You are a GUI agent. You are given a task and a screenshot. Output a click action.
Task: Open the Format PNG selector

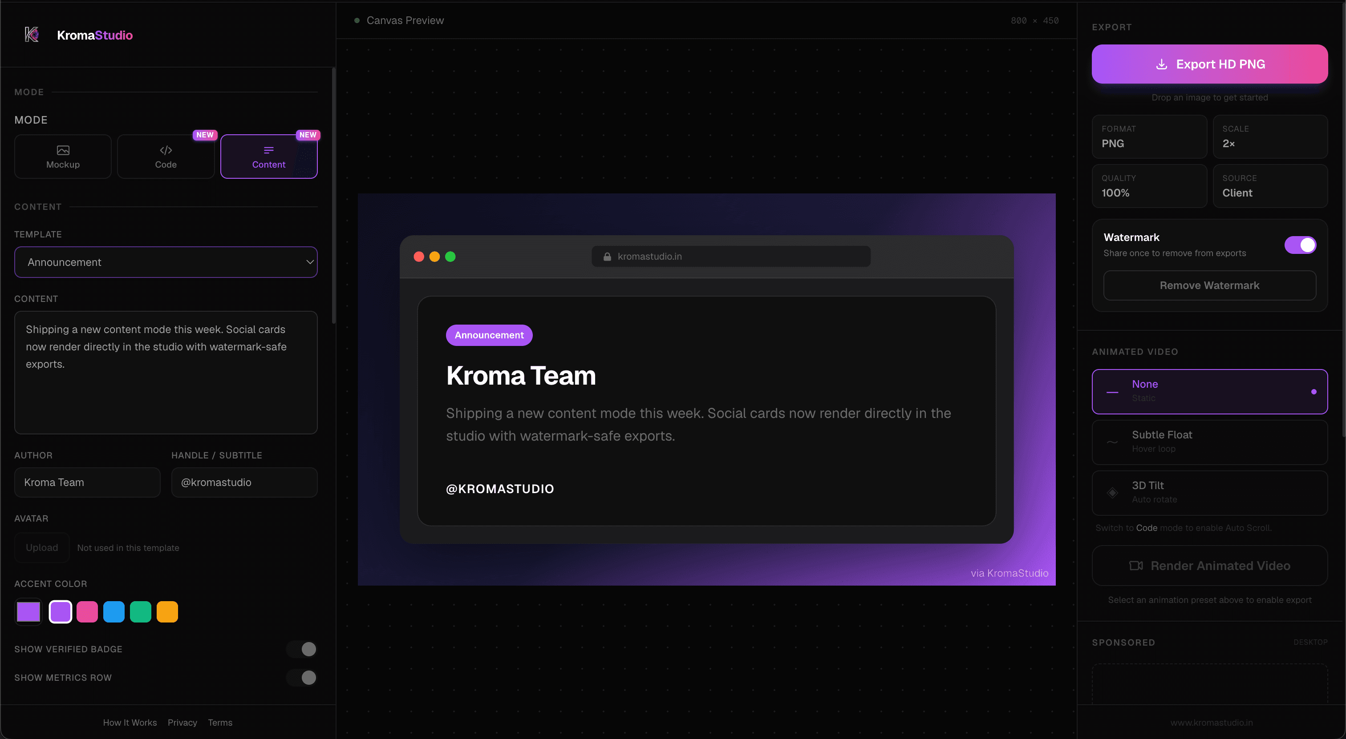pyautogui.click(x=1149, y=136)
